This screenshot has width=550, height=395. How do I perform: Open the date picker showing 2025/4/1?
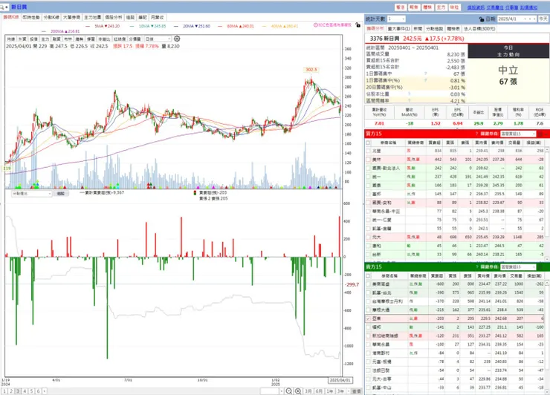coord(517,19)
